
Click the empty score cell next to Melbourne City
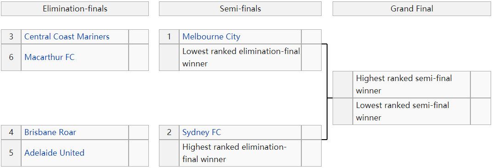click(311, 37)
